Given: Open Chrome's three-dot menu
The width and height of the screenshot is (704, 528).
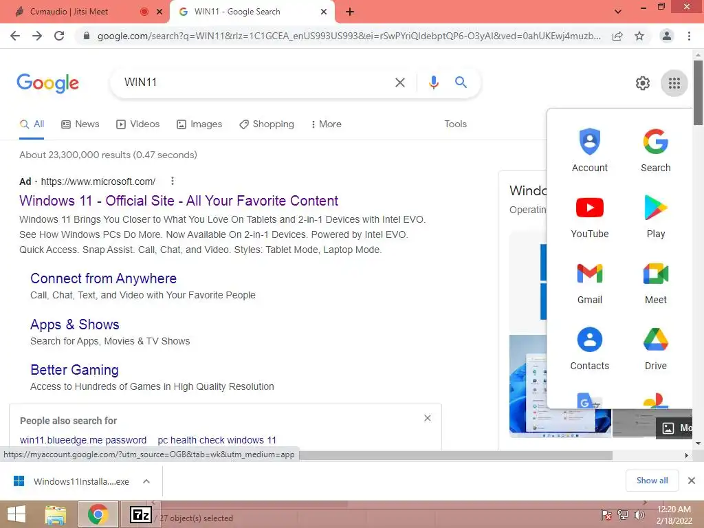Looking at the screenshot, I should click(x=689, y=36).
